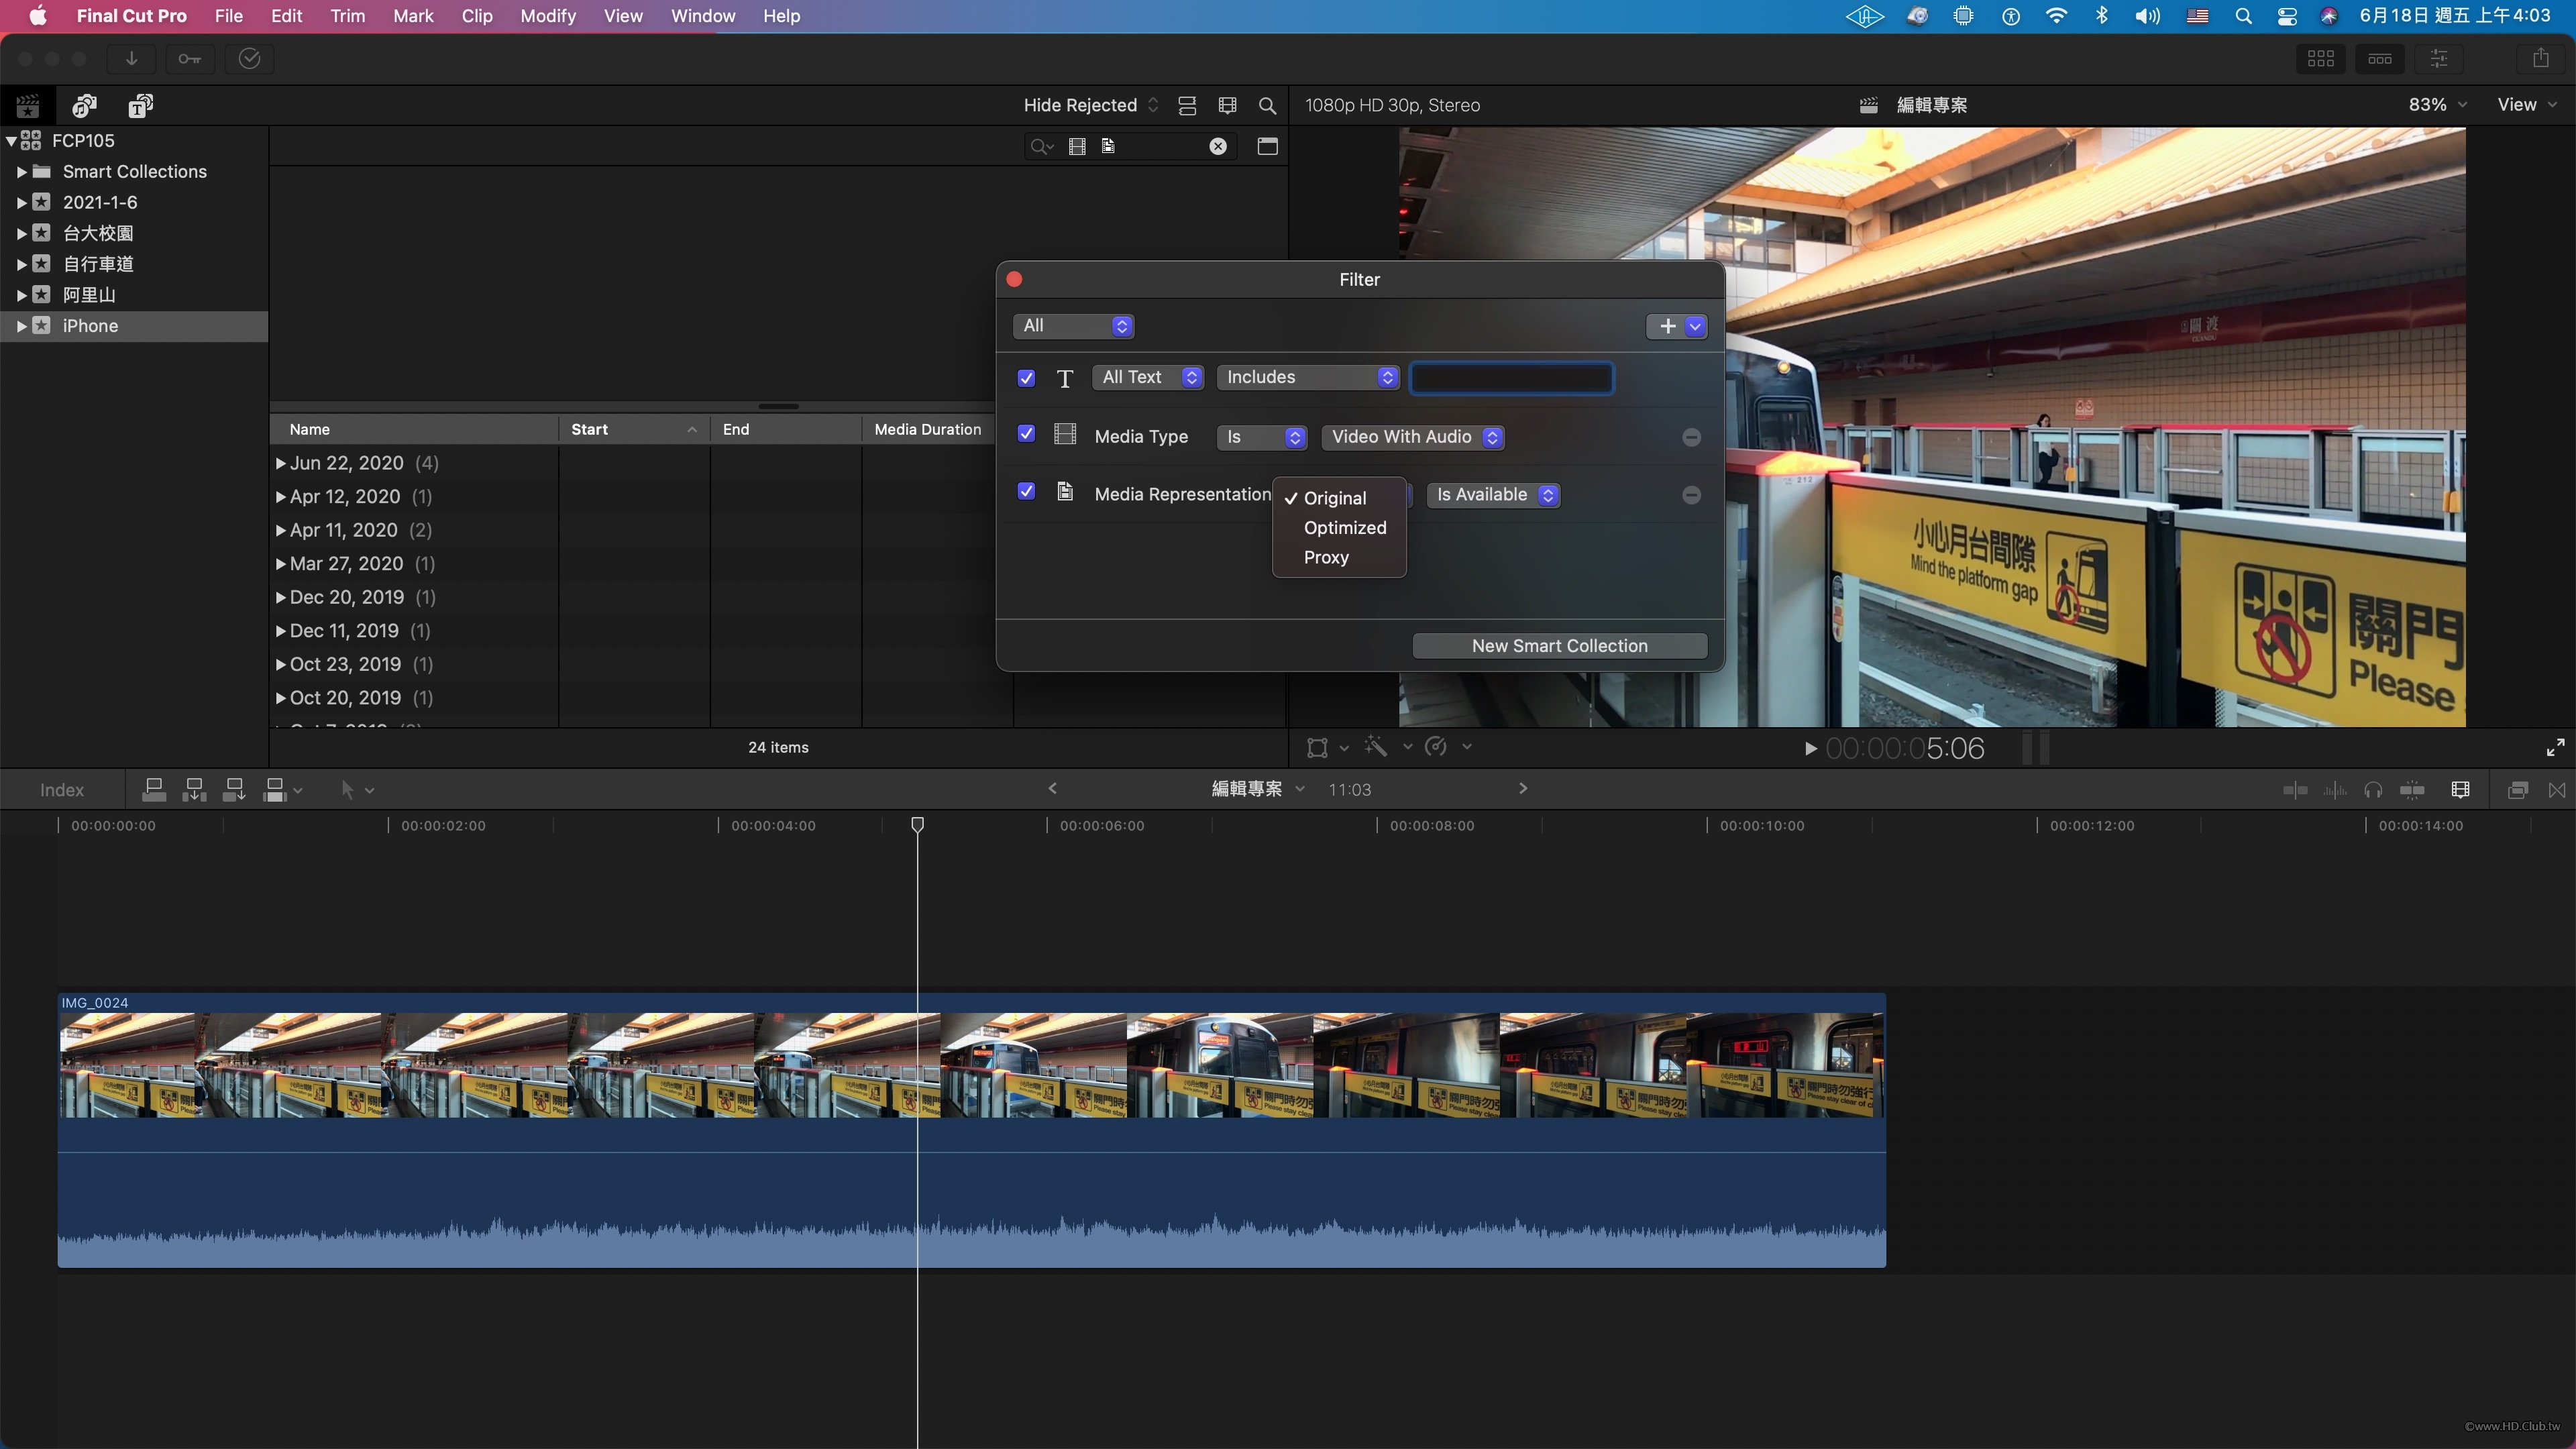The height and width of the screenshot is (1449, 2576).
Task: Toggle headphones solo icon in timeline
Action: point(2373,790)
